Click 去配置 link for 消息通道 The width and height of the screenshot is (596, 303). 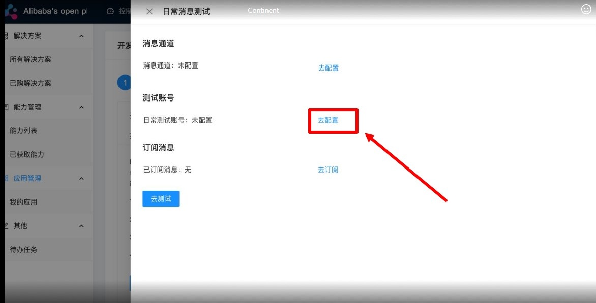[329, 68]
